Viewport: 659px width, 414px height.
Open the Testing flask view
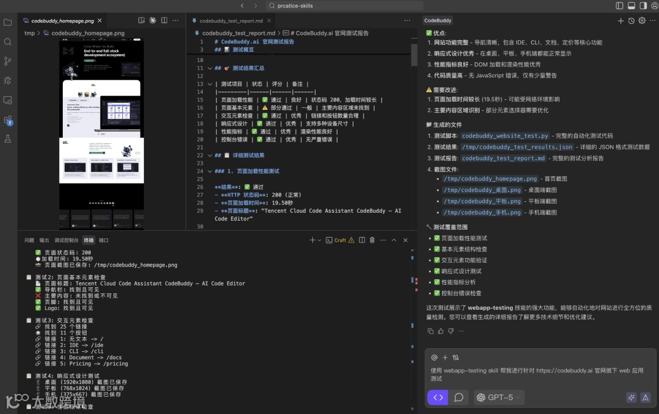[x=7, y=139]
